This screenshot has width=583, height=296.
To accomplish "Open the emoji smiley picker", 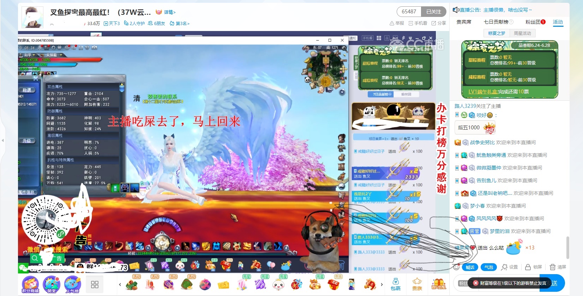I will (457, 267).
